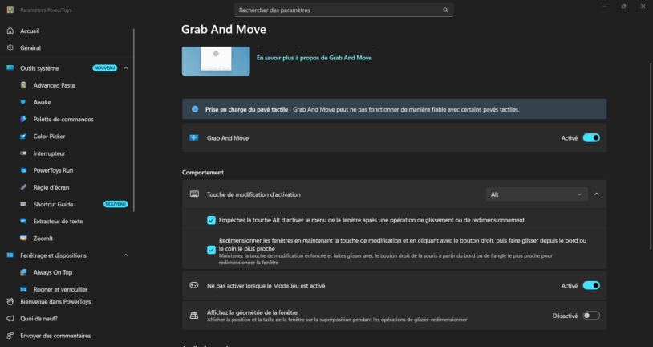
Task: Open Always On Top settings
Action: (x=53, y=272)
